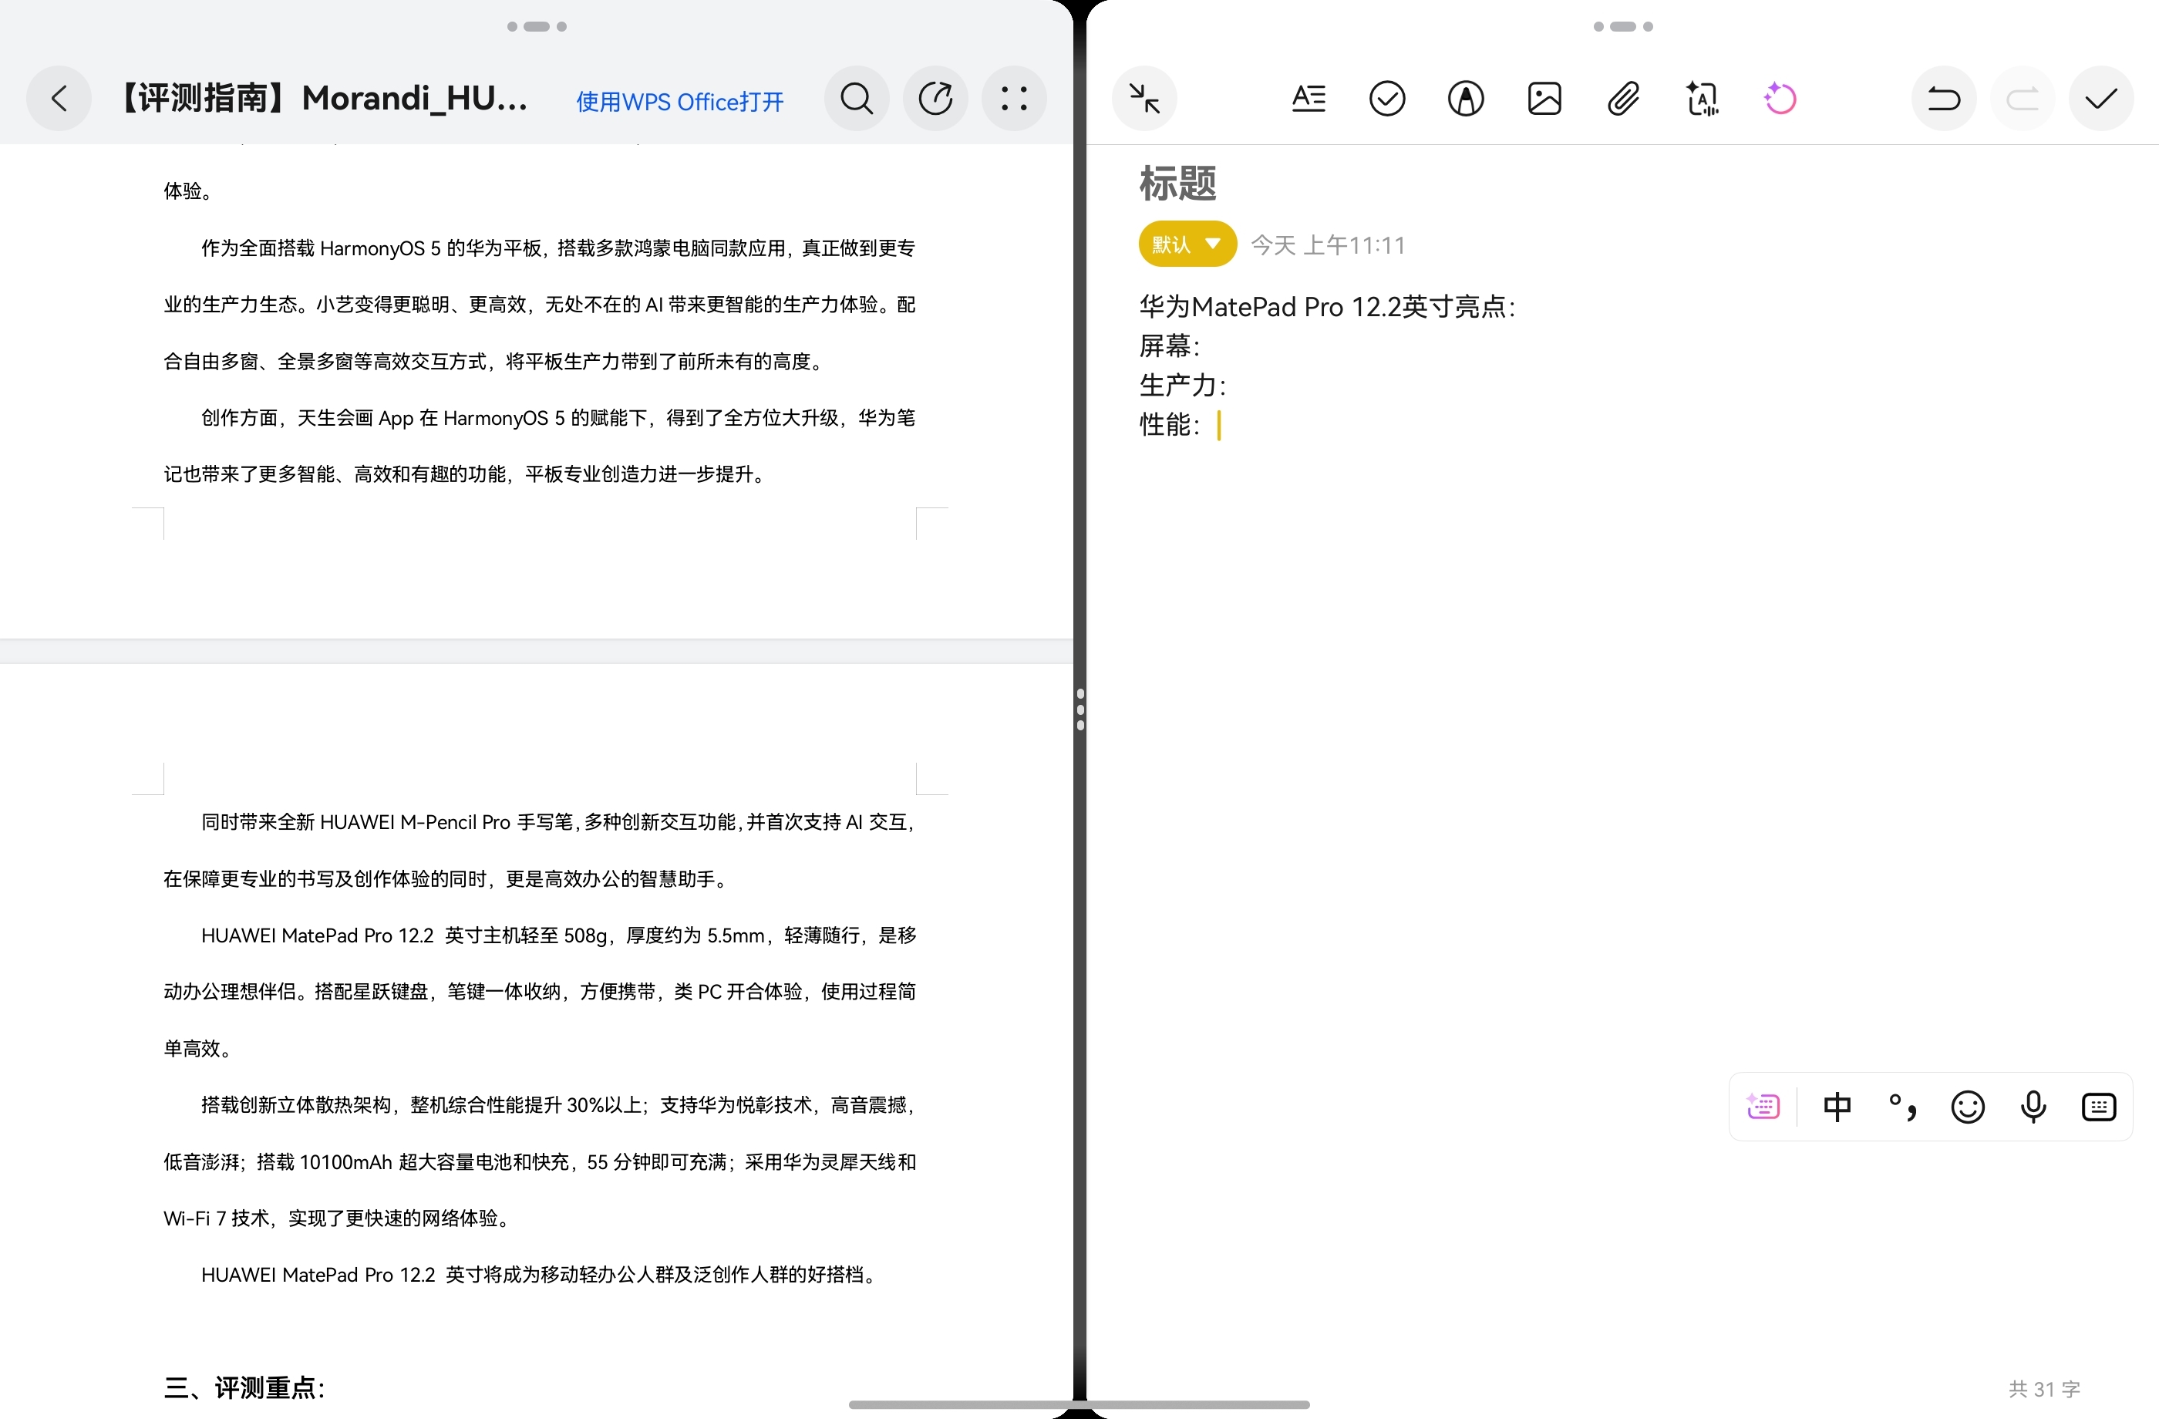Tap the split-screen divider handle
Screen dimensions: 2159x1419
[x=1079, y=709]
